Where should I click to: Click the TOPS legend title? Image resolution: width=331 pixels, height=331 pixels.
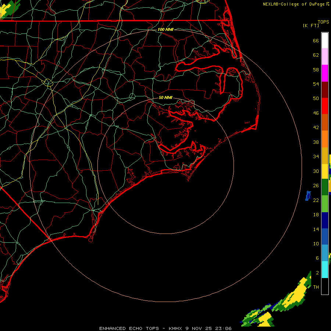(x=323, y=22)
